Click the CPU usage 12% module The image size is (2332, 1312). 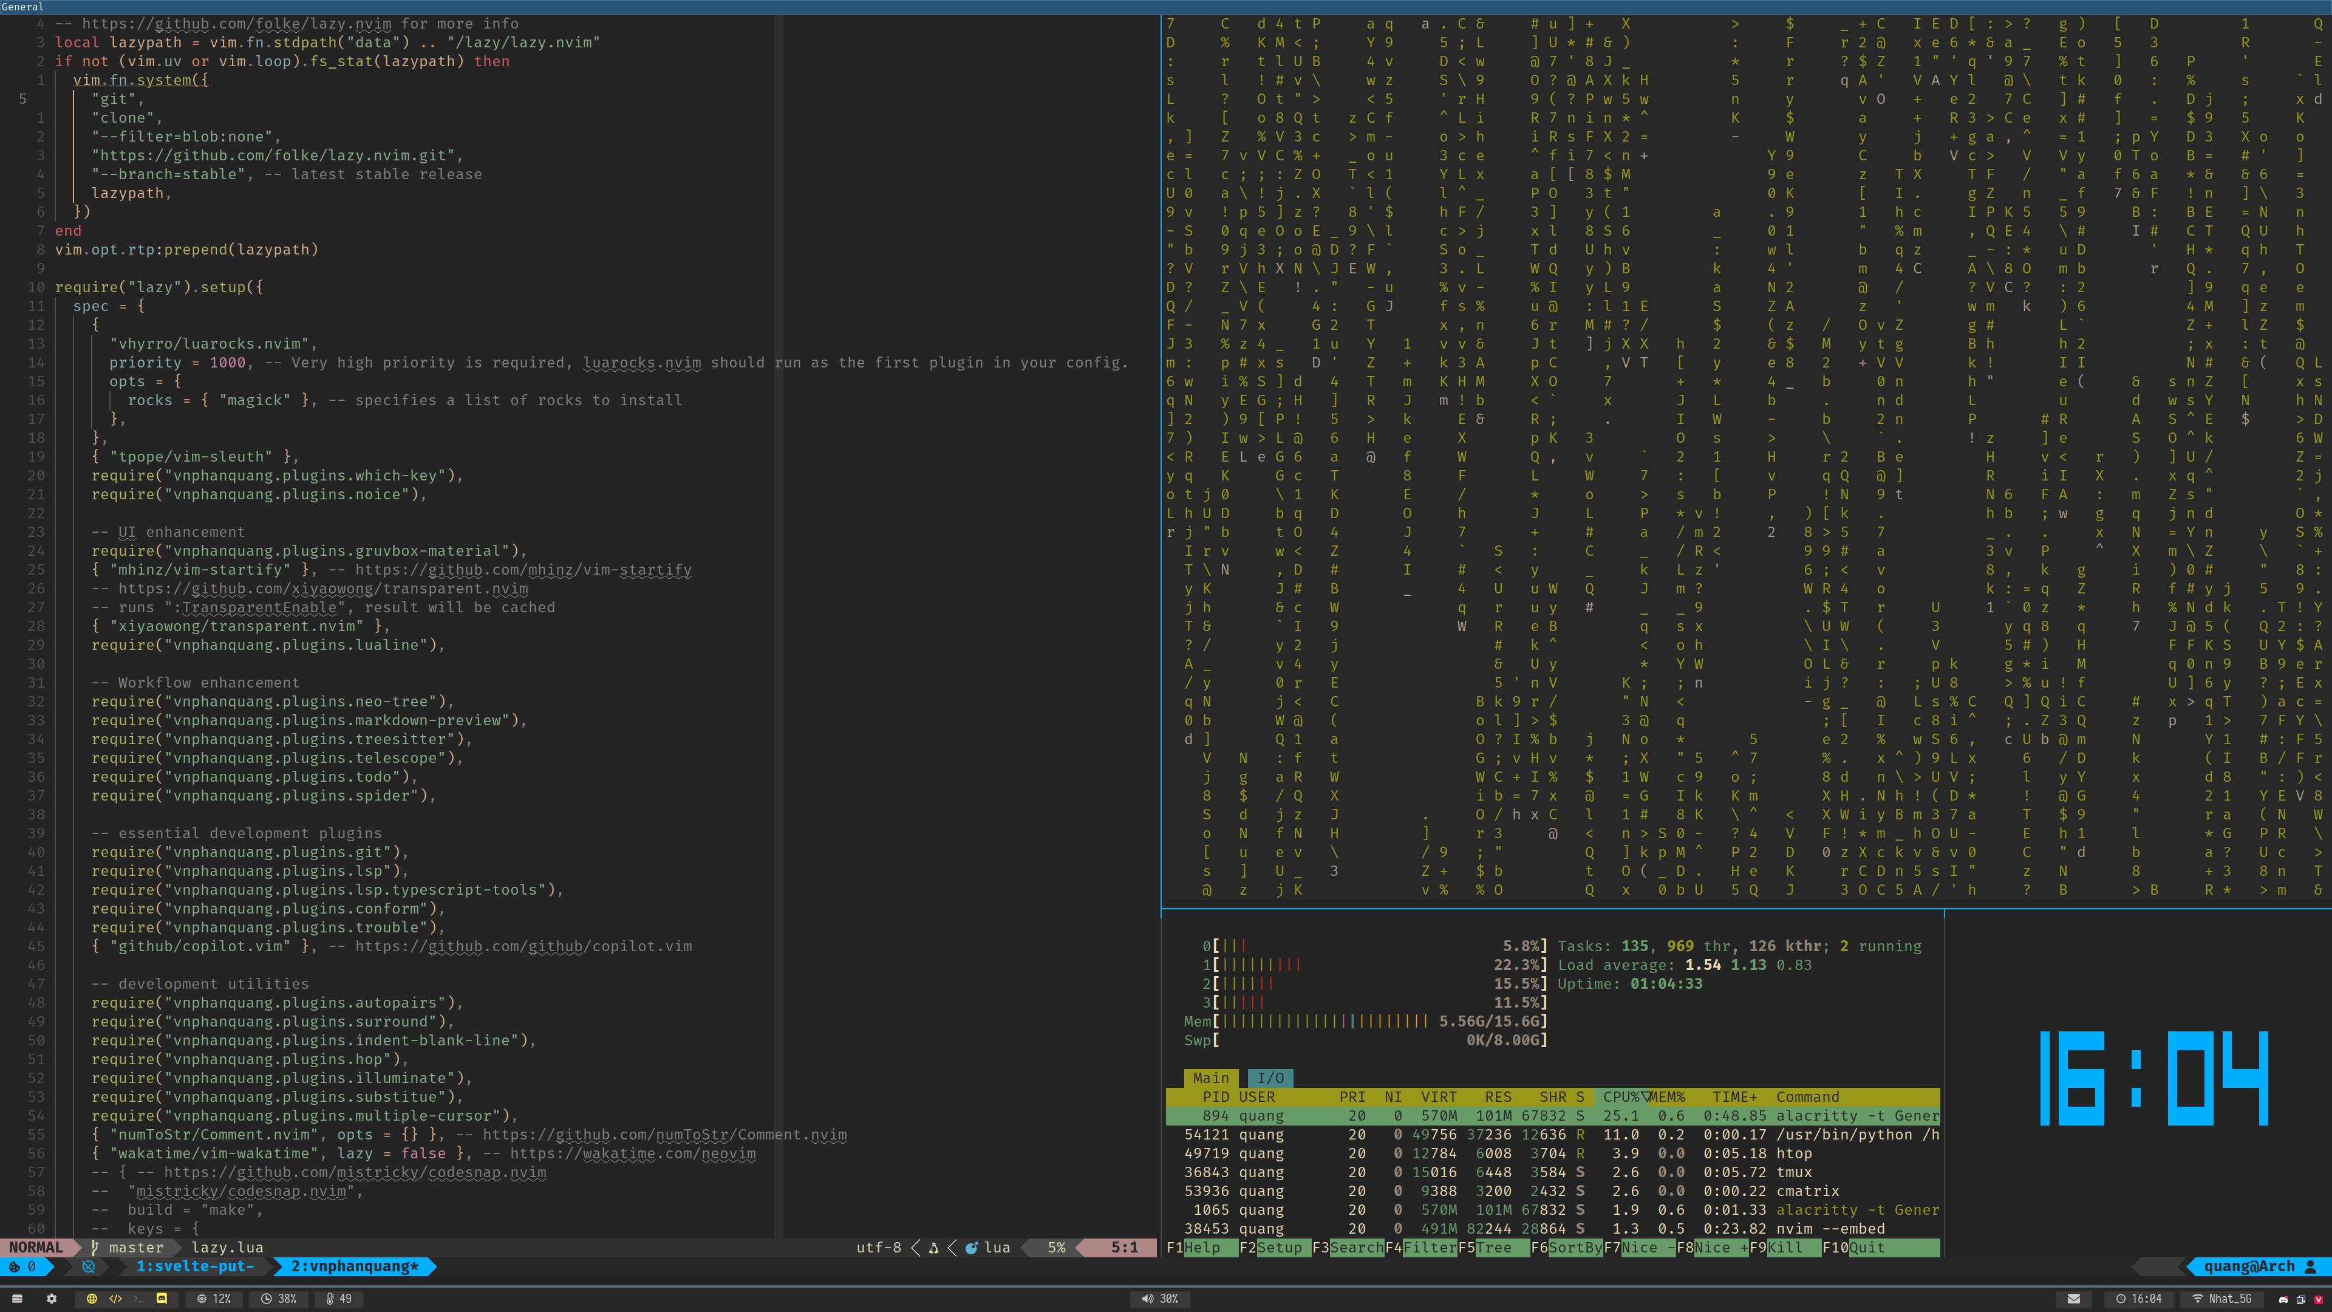point(214,1299)
